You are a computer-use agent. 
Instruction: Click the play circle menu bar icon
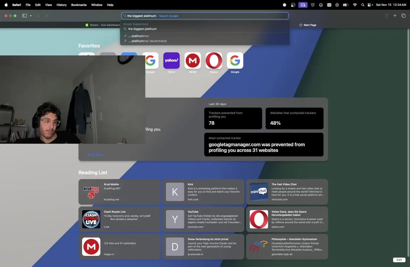337,5
